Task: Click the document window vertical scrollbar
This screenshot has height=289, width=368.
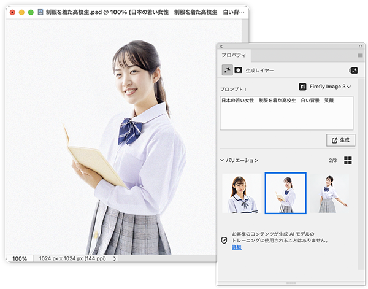Action: (245, 32)
